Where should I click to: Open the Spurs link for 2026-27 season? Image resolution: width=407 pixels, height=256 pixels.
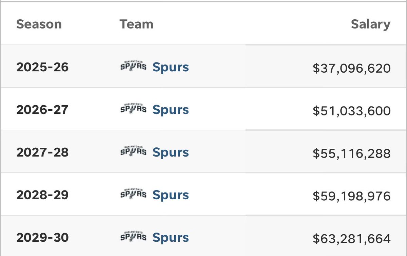pyautogui.click(x=171, y=110)
